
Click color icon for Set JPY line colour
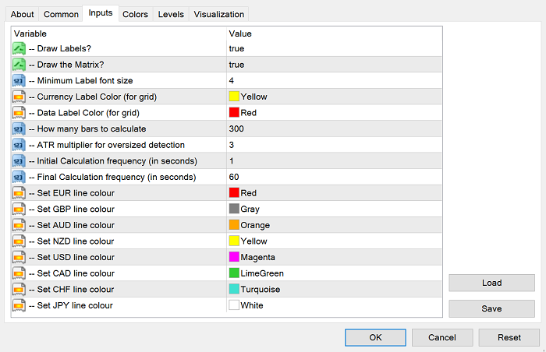[19, 305]
